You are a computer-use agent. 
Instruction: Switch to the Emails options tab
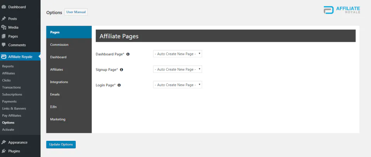[69, 94]
